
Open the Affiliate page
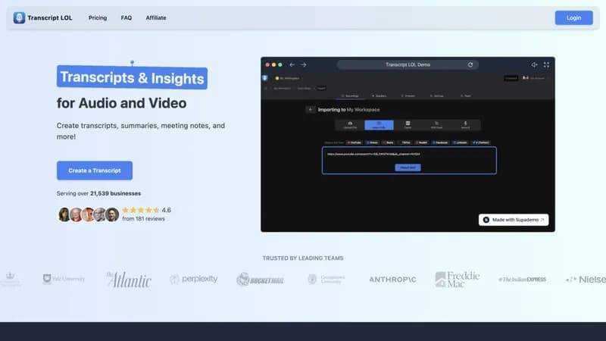156,17
